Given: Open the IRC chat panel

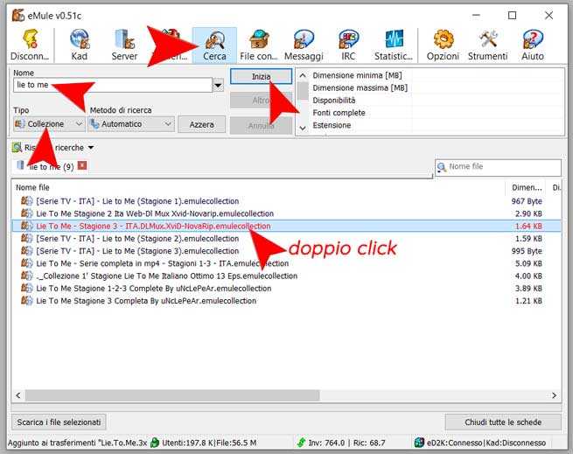Looking at the screenshot, I should (348, 45).
